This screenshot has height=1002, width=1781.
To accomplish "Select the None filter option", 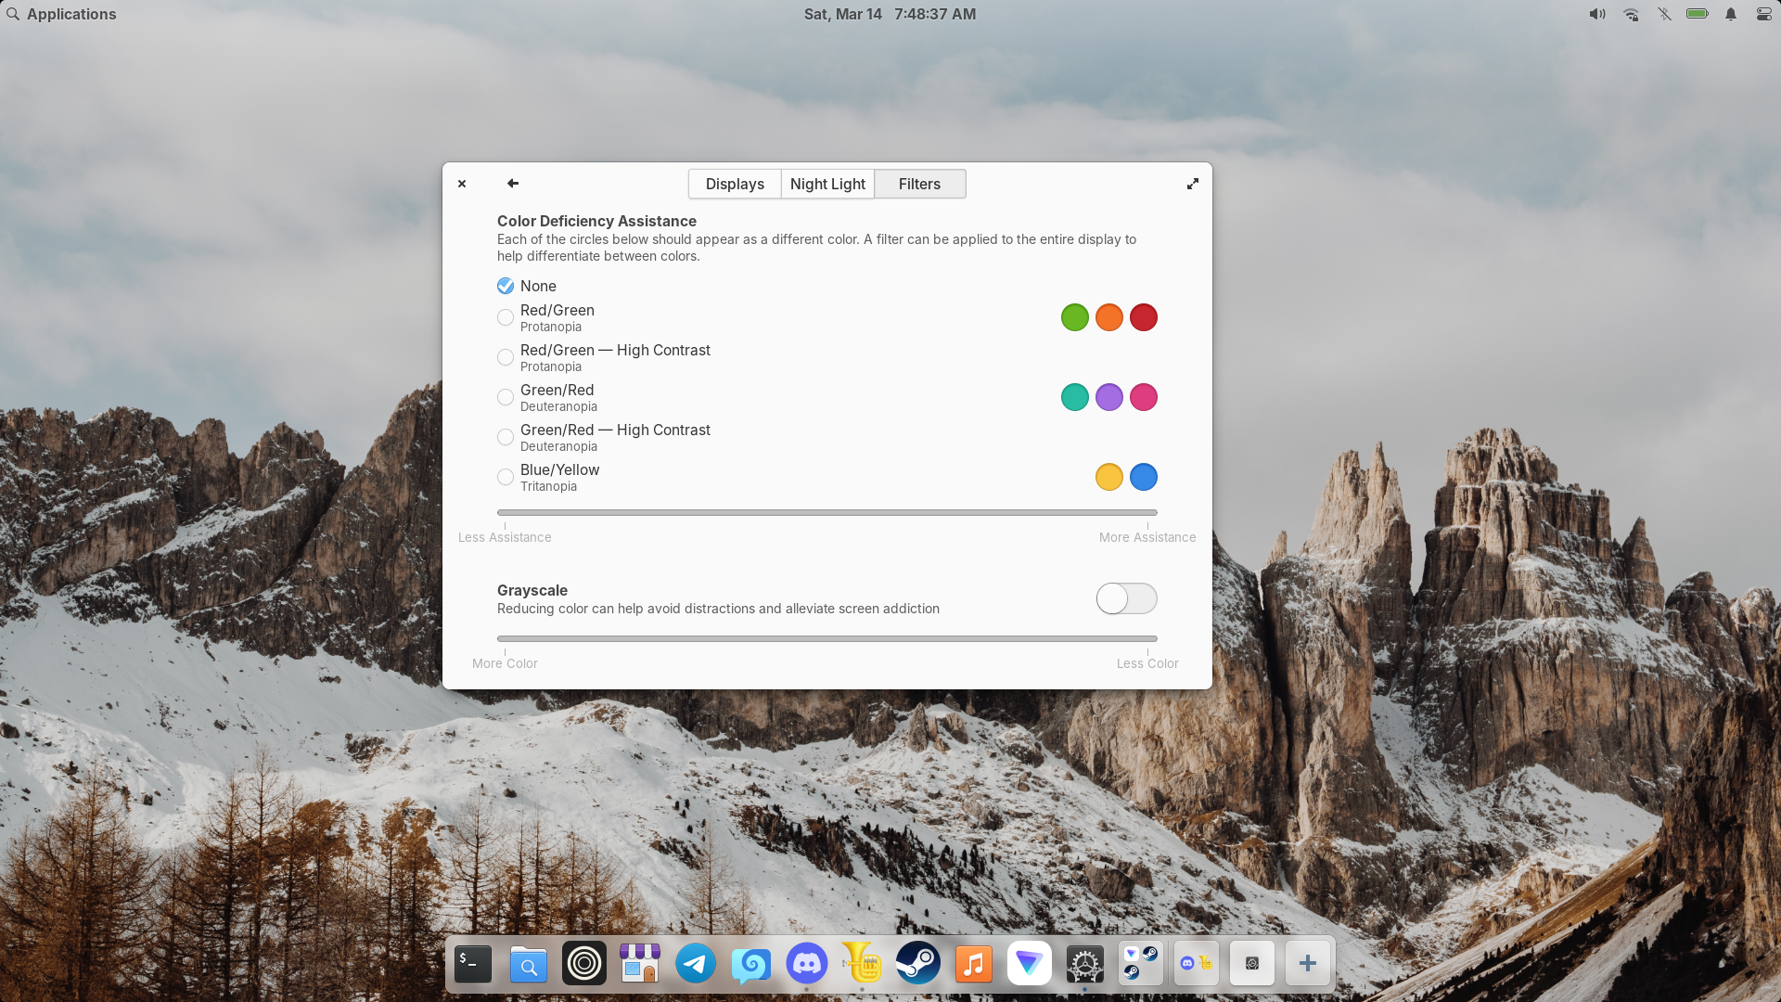I will click(506, 286).
